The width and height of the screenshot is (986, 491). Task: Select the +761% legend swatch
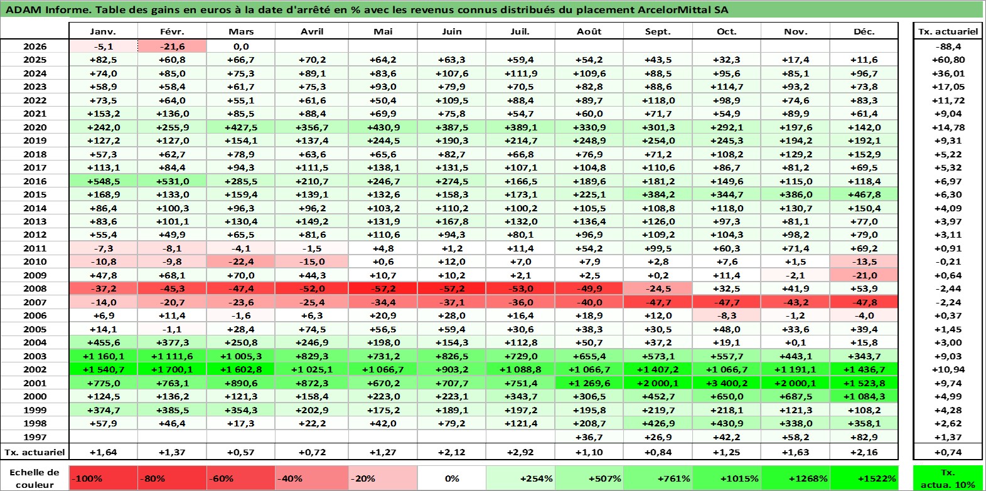[658, 478]
